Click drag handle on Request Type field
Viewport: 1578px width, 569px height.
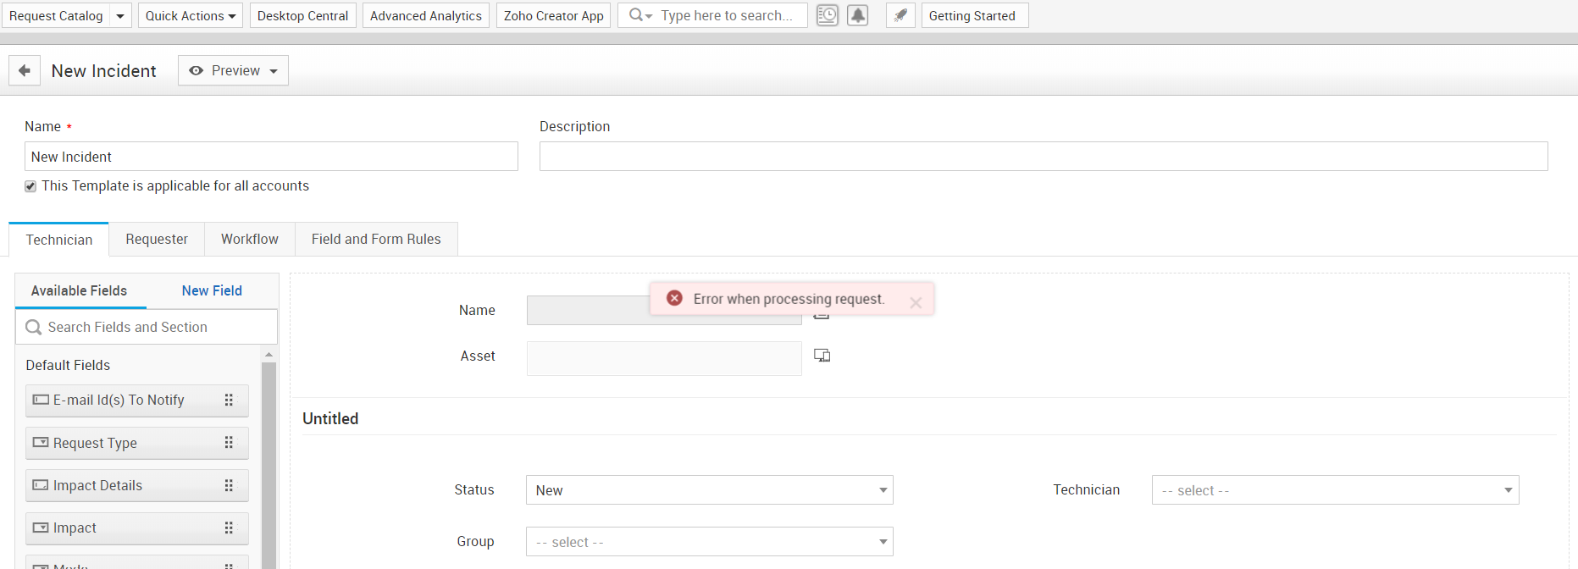pyautogui.click(x=229, y=443)
